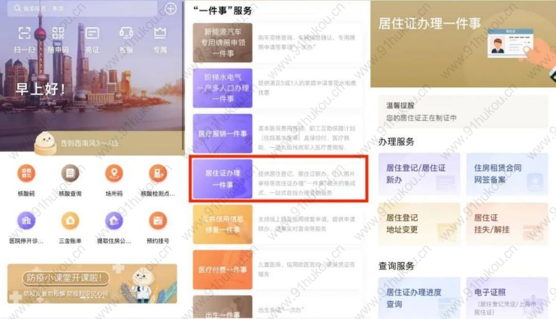Tap the 防疫小课堂开课啦 banner
Image resolution: width=556 pixels, height=319 pixels.
pos(92,284)
